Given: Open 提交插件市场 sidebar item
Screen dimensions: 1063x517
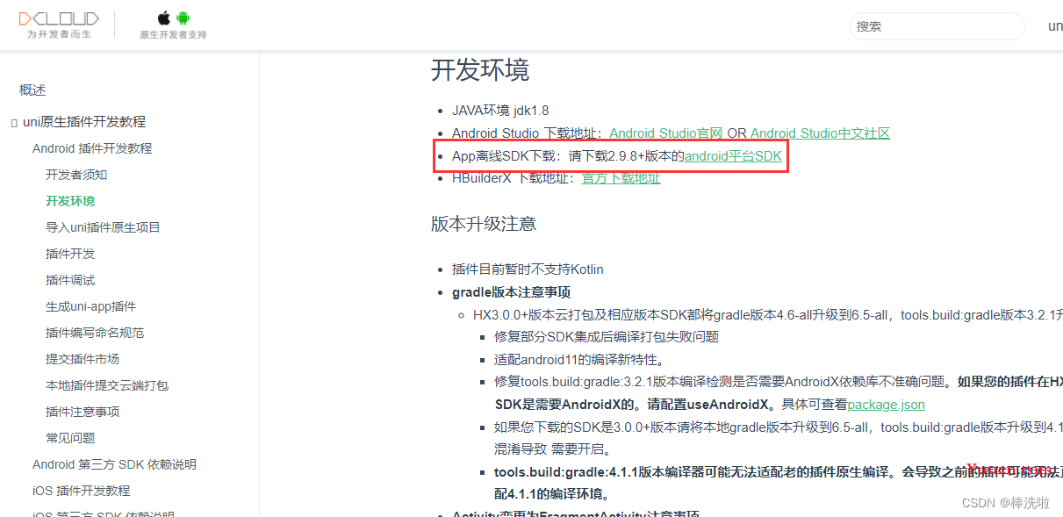Looking at the screenshot, I should tap(83, 359).
